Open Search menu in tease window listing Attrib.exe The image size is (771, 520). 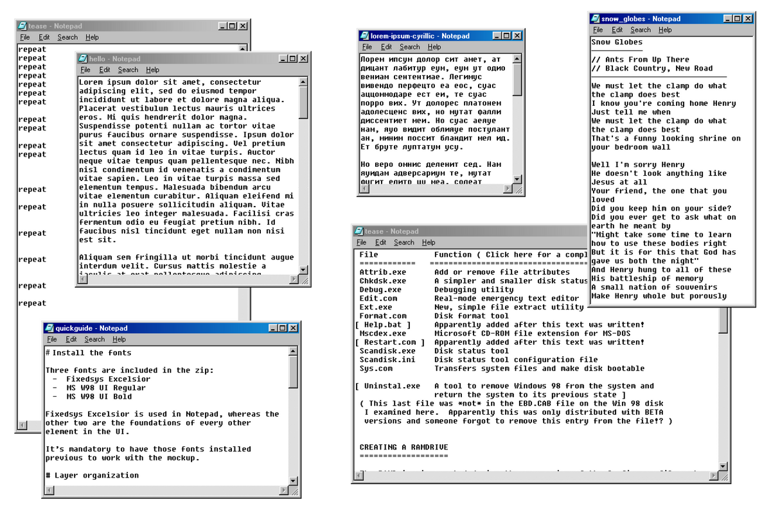point(404,242)
